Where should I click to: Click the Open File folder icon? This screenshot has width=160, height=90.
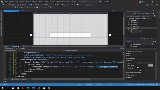click(x=13, y=5)
